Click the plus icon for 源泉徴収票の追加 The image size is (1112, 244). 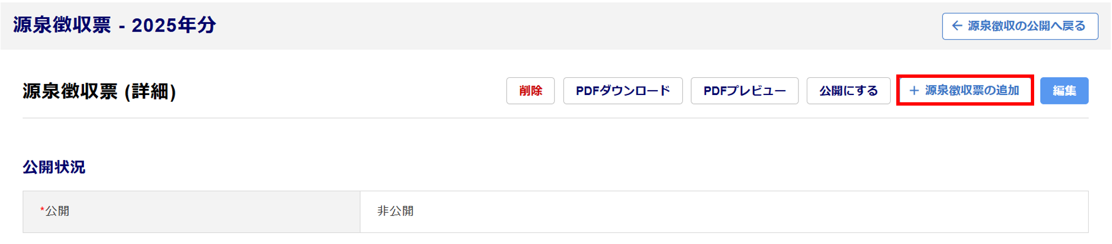click(x=914, y=91)
